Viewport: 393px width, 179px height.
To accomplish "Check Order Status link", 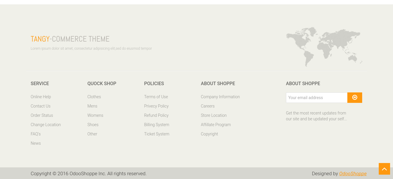I will click(x=42, y=115).
